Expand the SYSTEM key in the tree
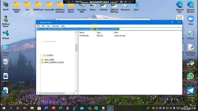The width and height of the screenshot is (198, 111). (42, 55)
